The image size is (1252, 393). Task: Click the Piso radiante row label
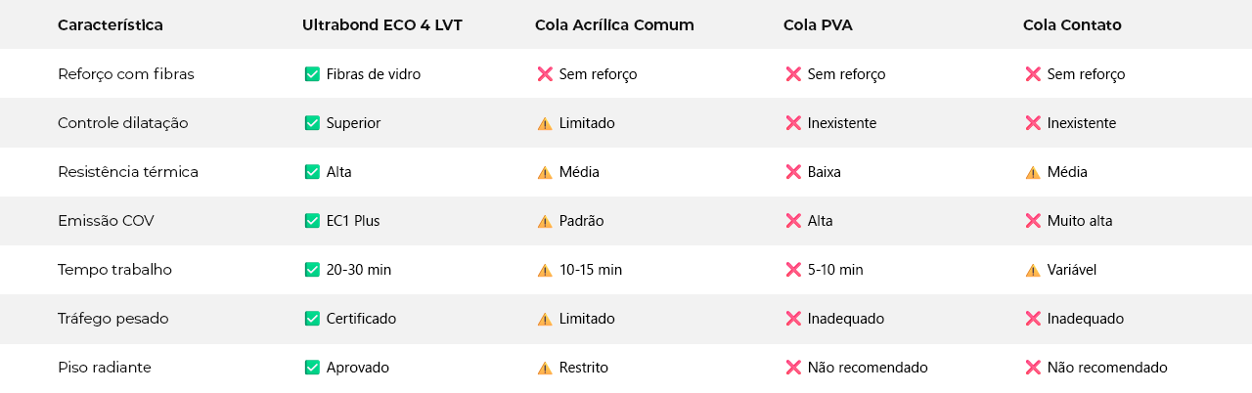coord(105,368)
